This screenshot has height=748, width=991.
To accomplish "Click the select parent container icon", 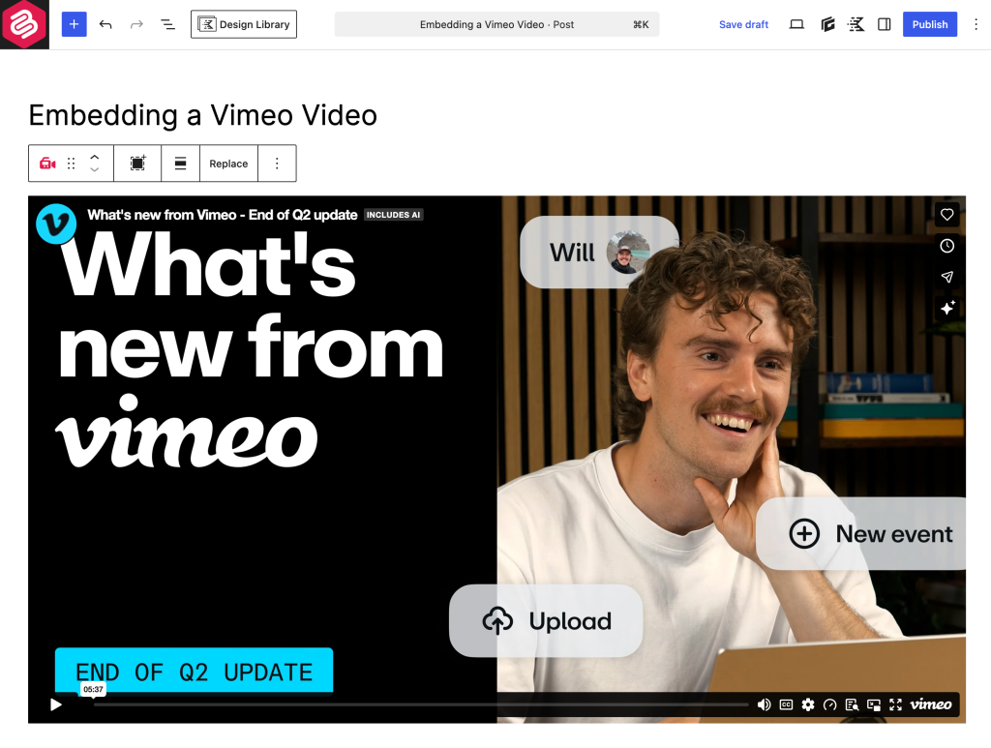I will click(137, 164).
